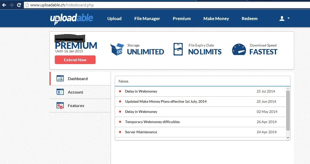
Task: Click the red bullet beside Temporary Webmoney difficulties
Action: (x=120, y=122)
